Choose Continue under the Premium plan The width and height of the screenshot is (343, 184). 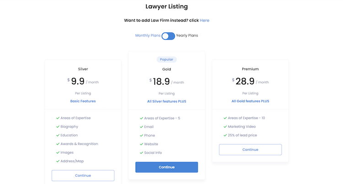[250, 149]
